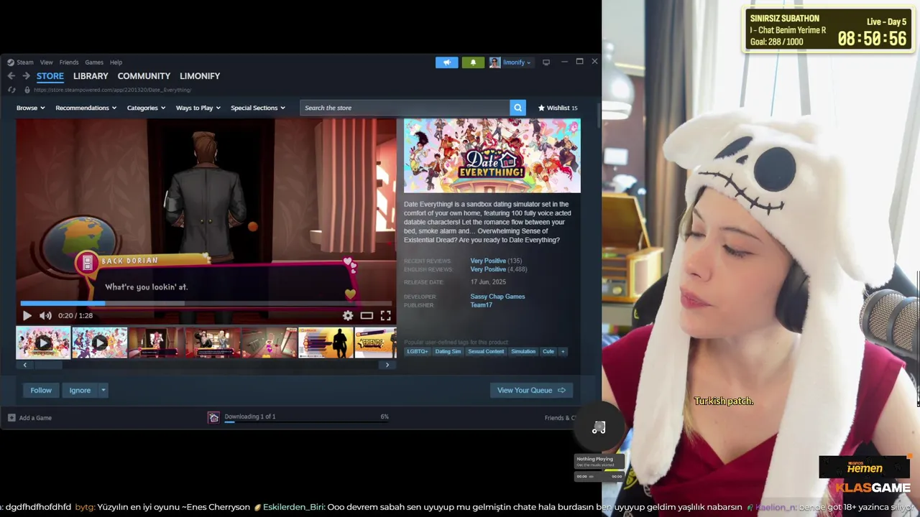Select the LGBTQ+ tag

417,351
